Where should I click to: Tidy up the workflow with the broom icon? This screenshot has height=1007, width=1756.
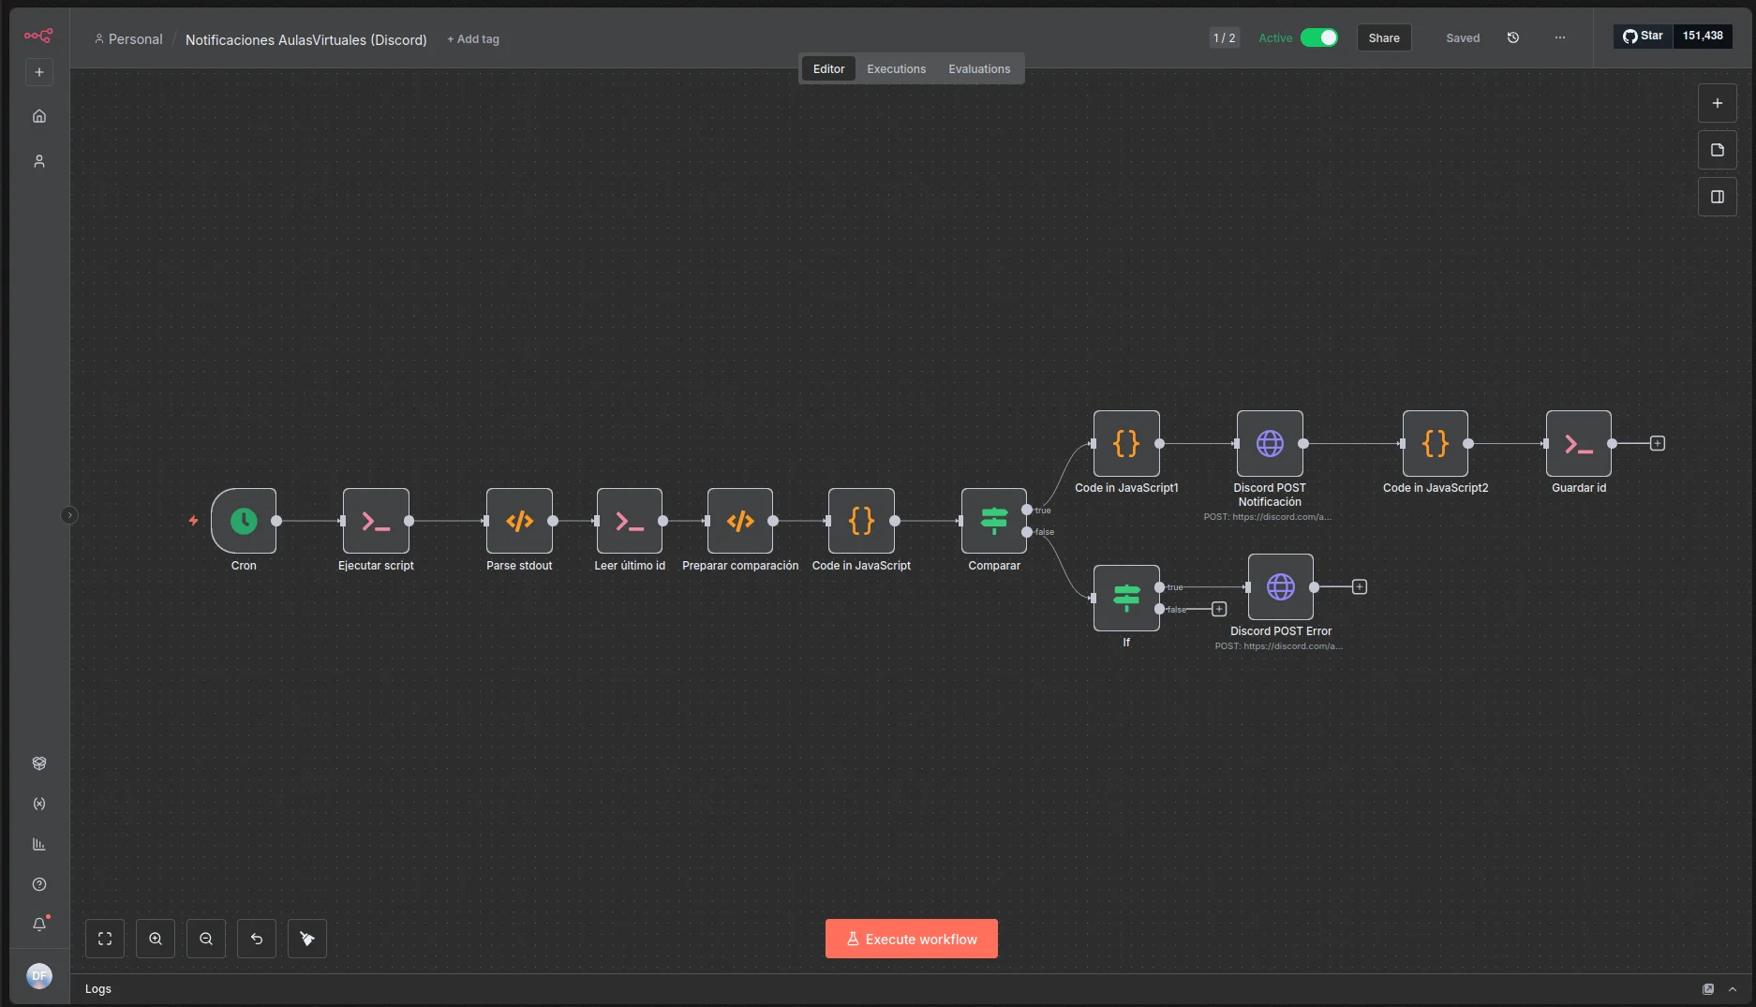click(x=307, y=939)
